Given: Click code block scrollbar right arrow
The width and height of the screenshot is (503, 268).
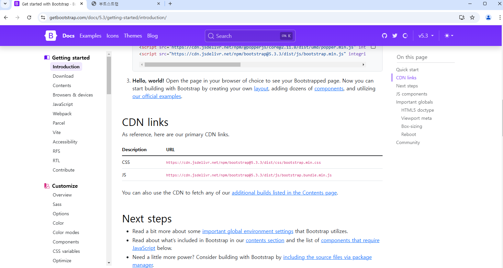Looking at the screenshot, I should click(x=363, y=65).
